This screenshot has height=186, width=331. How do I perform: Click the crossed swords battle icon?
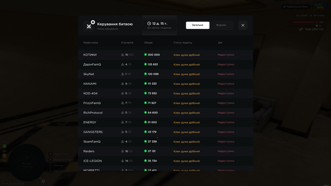tap(89, 26)
